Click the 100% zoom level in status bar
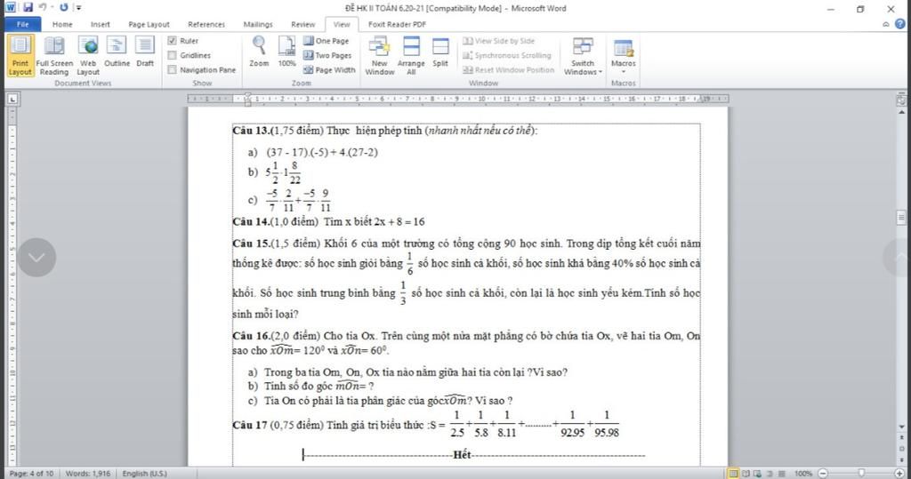This screenshot has height=479, width=911. coord(803,473)
